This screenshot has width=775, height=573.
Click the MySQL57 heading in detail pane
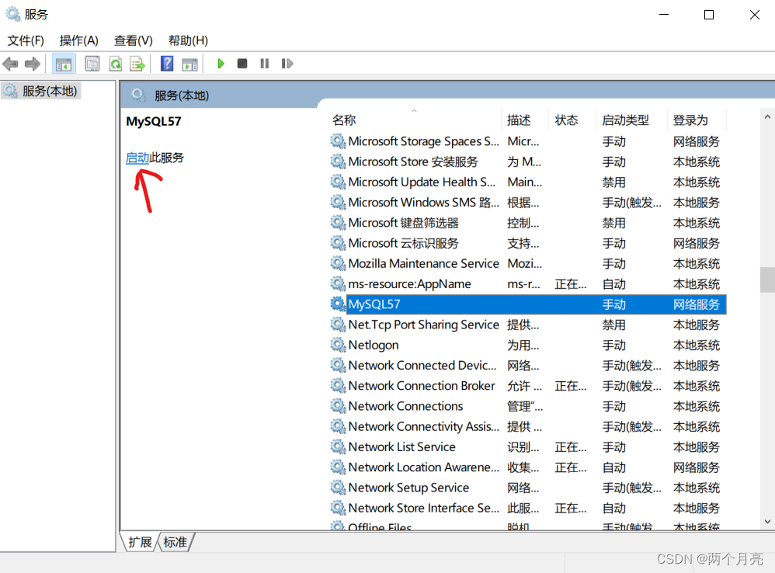(154, 122)
